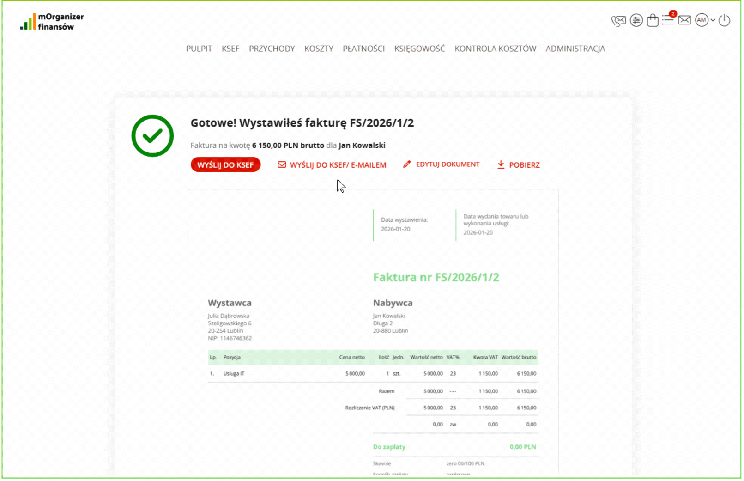This screenshot has width=744, height=481.
Task: Click WYŚLIJ DO KSEF/ E-MAILEM link
Action: pos(332,165)
